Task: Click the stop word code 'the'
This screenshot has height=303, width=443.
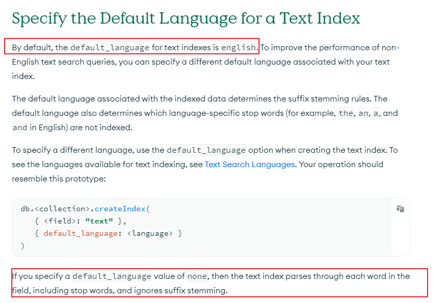Action: [x=346, y=113]
